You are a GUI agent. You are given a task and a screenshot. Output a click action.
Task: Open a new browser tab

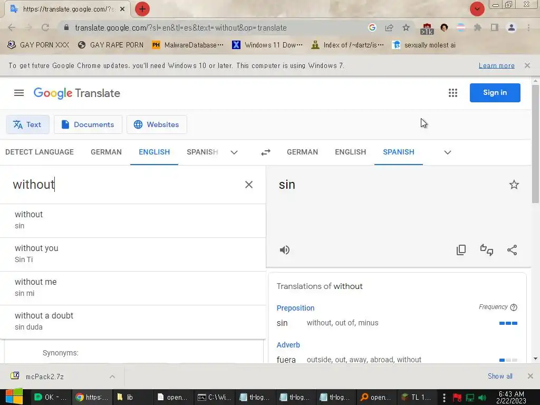click(x=142, y=9)
